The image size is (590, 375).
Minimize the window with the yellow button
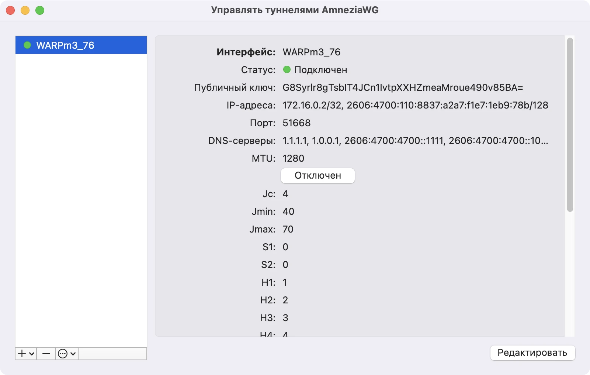(25, 10)
